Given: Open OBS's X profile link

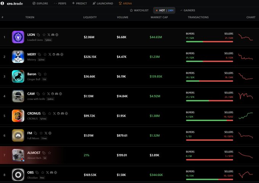Looking at the screenshot, I should [x=47, y=172].
